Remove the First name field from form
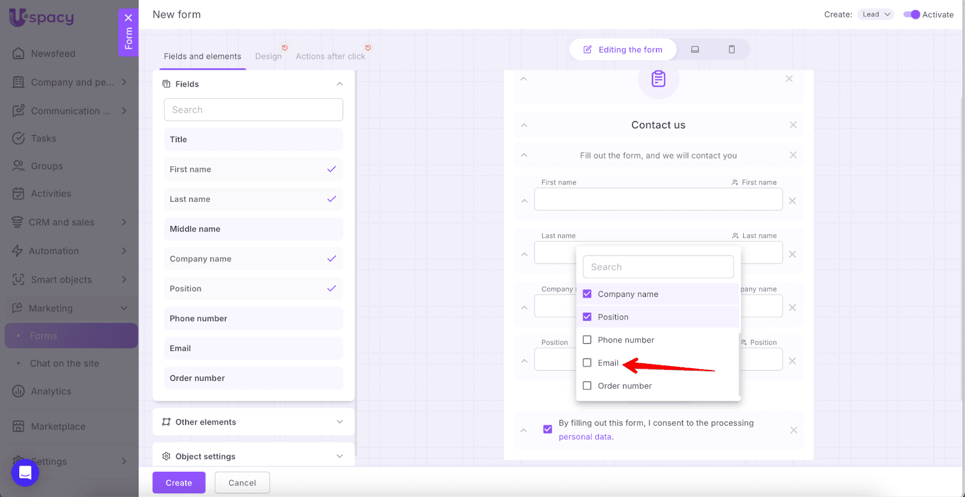The height and width of the screenshot is (497, 965). pyautogui.click(x=793, y=201)
